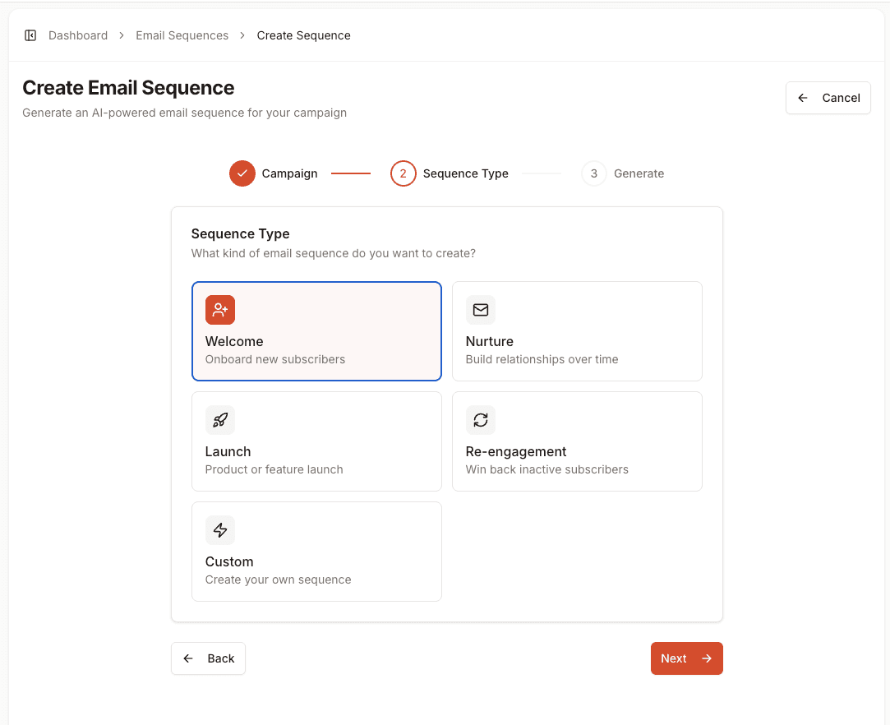Screen dimensions: 890x725
Task: Click the Re-engagement refresh icon
Action: [x=481, y=420]
